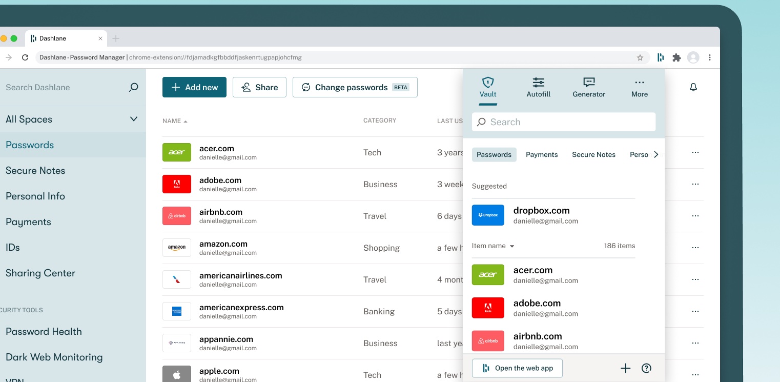Open Sharing Center in the sidebar
Screen dimensions: 780x382
(40, 273)
